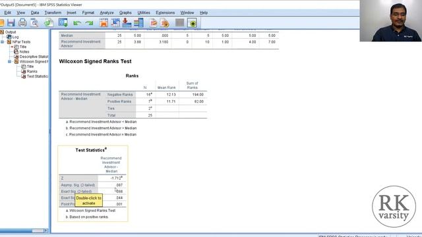Click the Undo arrow icon
The height and width of the screenshot is (237, 422).
[x=77, y=24]
